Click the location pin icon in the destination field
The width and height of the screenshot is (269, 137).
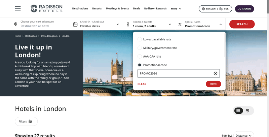(x=15, y=24)
